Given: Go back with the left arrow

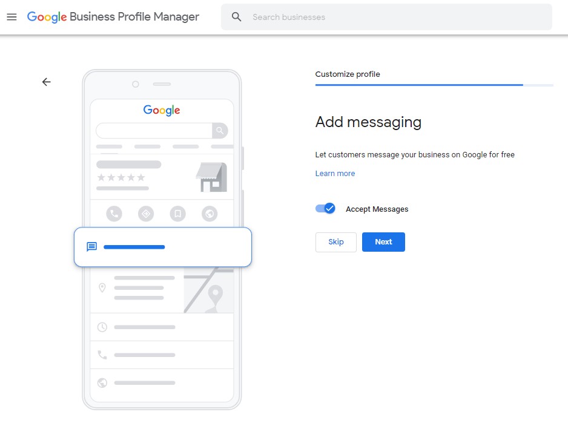Looking at the screenshot, I should (47, 82).
